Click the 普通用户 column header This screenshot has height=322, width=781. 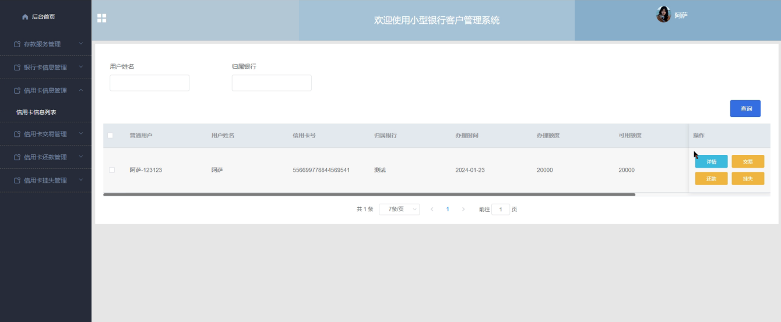pyautogui.click(x=141, y=136)
